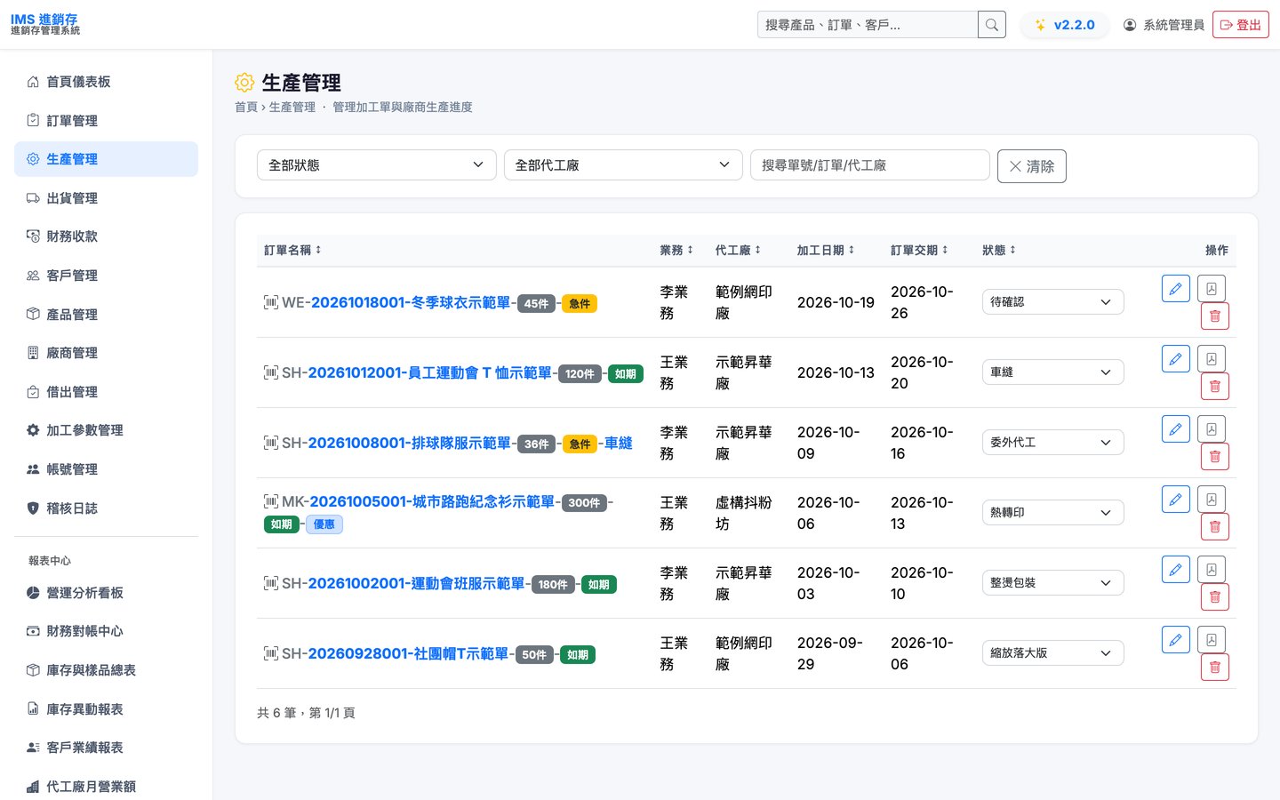Open 稽核日誌 in sidebar

click(x=106, y=508)
